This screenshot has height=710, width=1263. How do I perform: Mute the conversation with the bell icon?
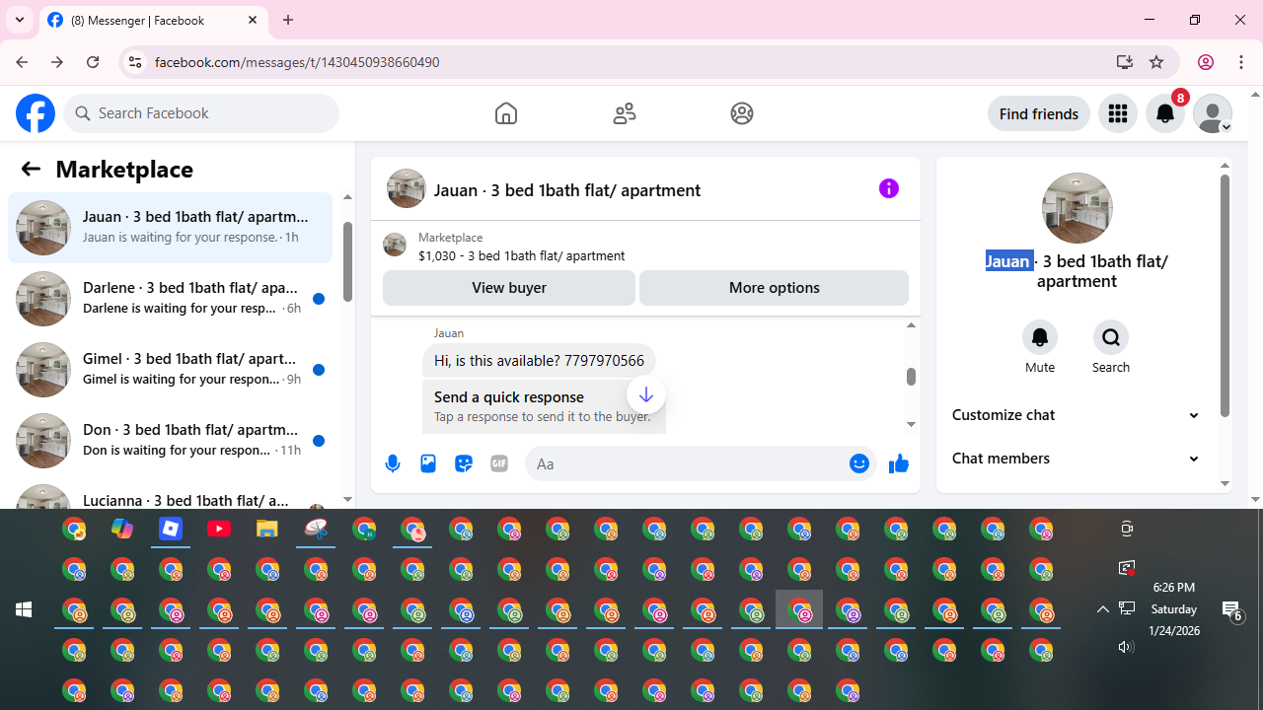pyautogui.click(x=1040, y=337)
